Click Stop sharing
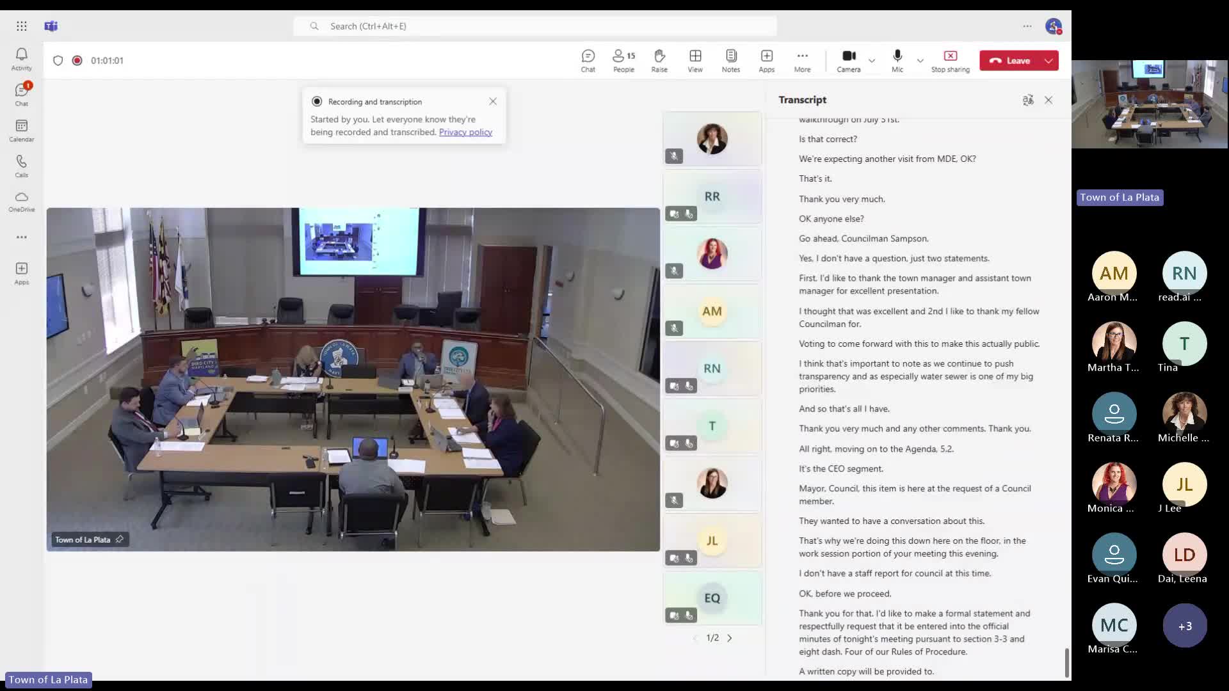 click(950, 60)
